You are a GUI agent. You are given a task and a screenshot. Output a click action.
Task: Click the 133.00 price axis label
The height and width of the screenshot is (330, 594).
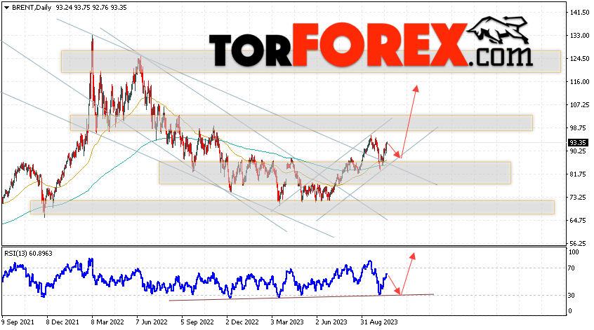(579, 35)
